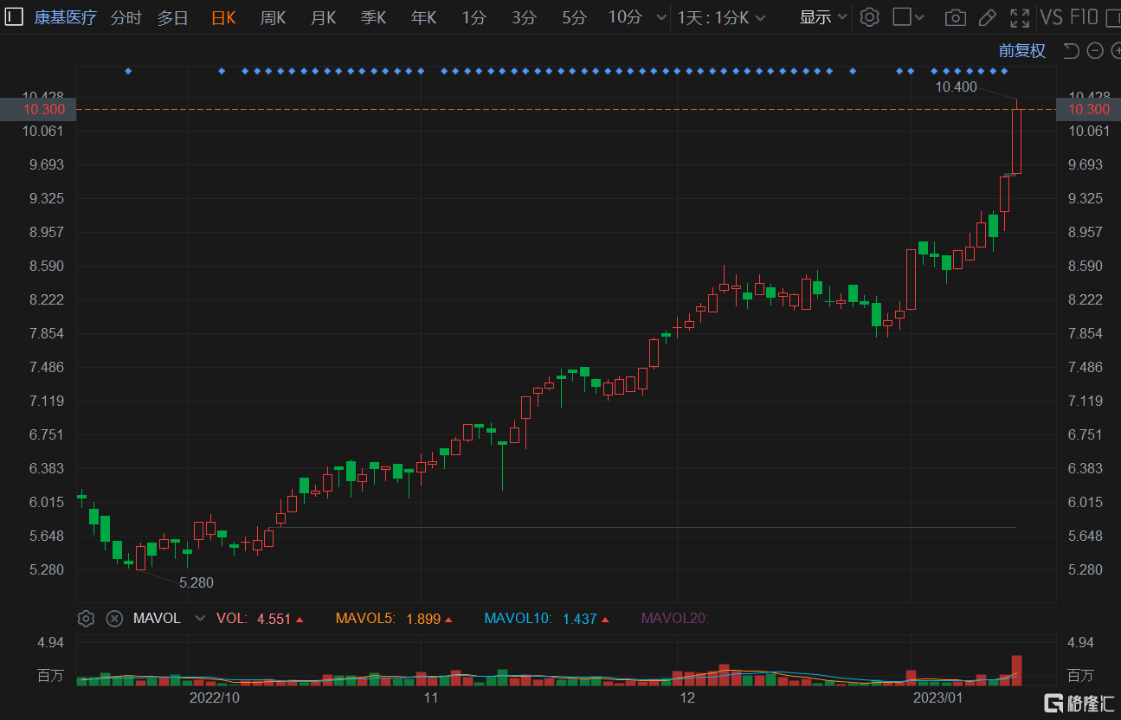Click the MAVOL20 label
Image resolution: width=1121 pixels, height=720 pixels.
(x=674, y=619)
